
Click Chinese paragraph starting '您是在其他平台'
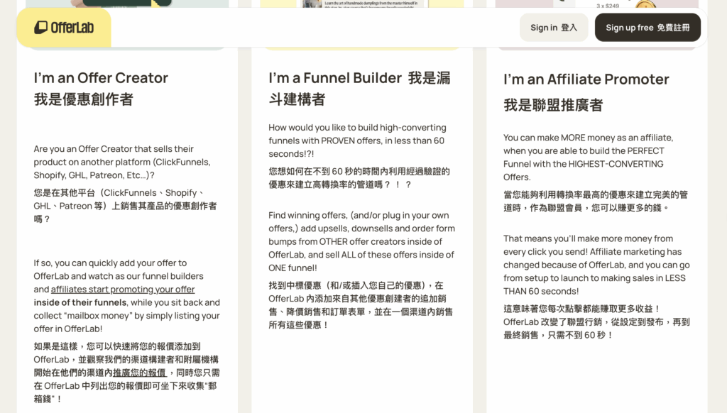125,206
